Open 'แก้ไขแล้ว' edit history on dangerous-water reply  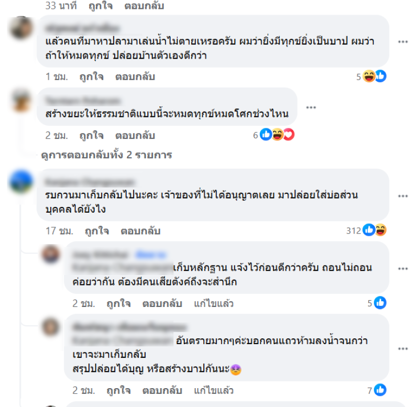[214, 390]
